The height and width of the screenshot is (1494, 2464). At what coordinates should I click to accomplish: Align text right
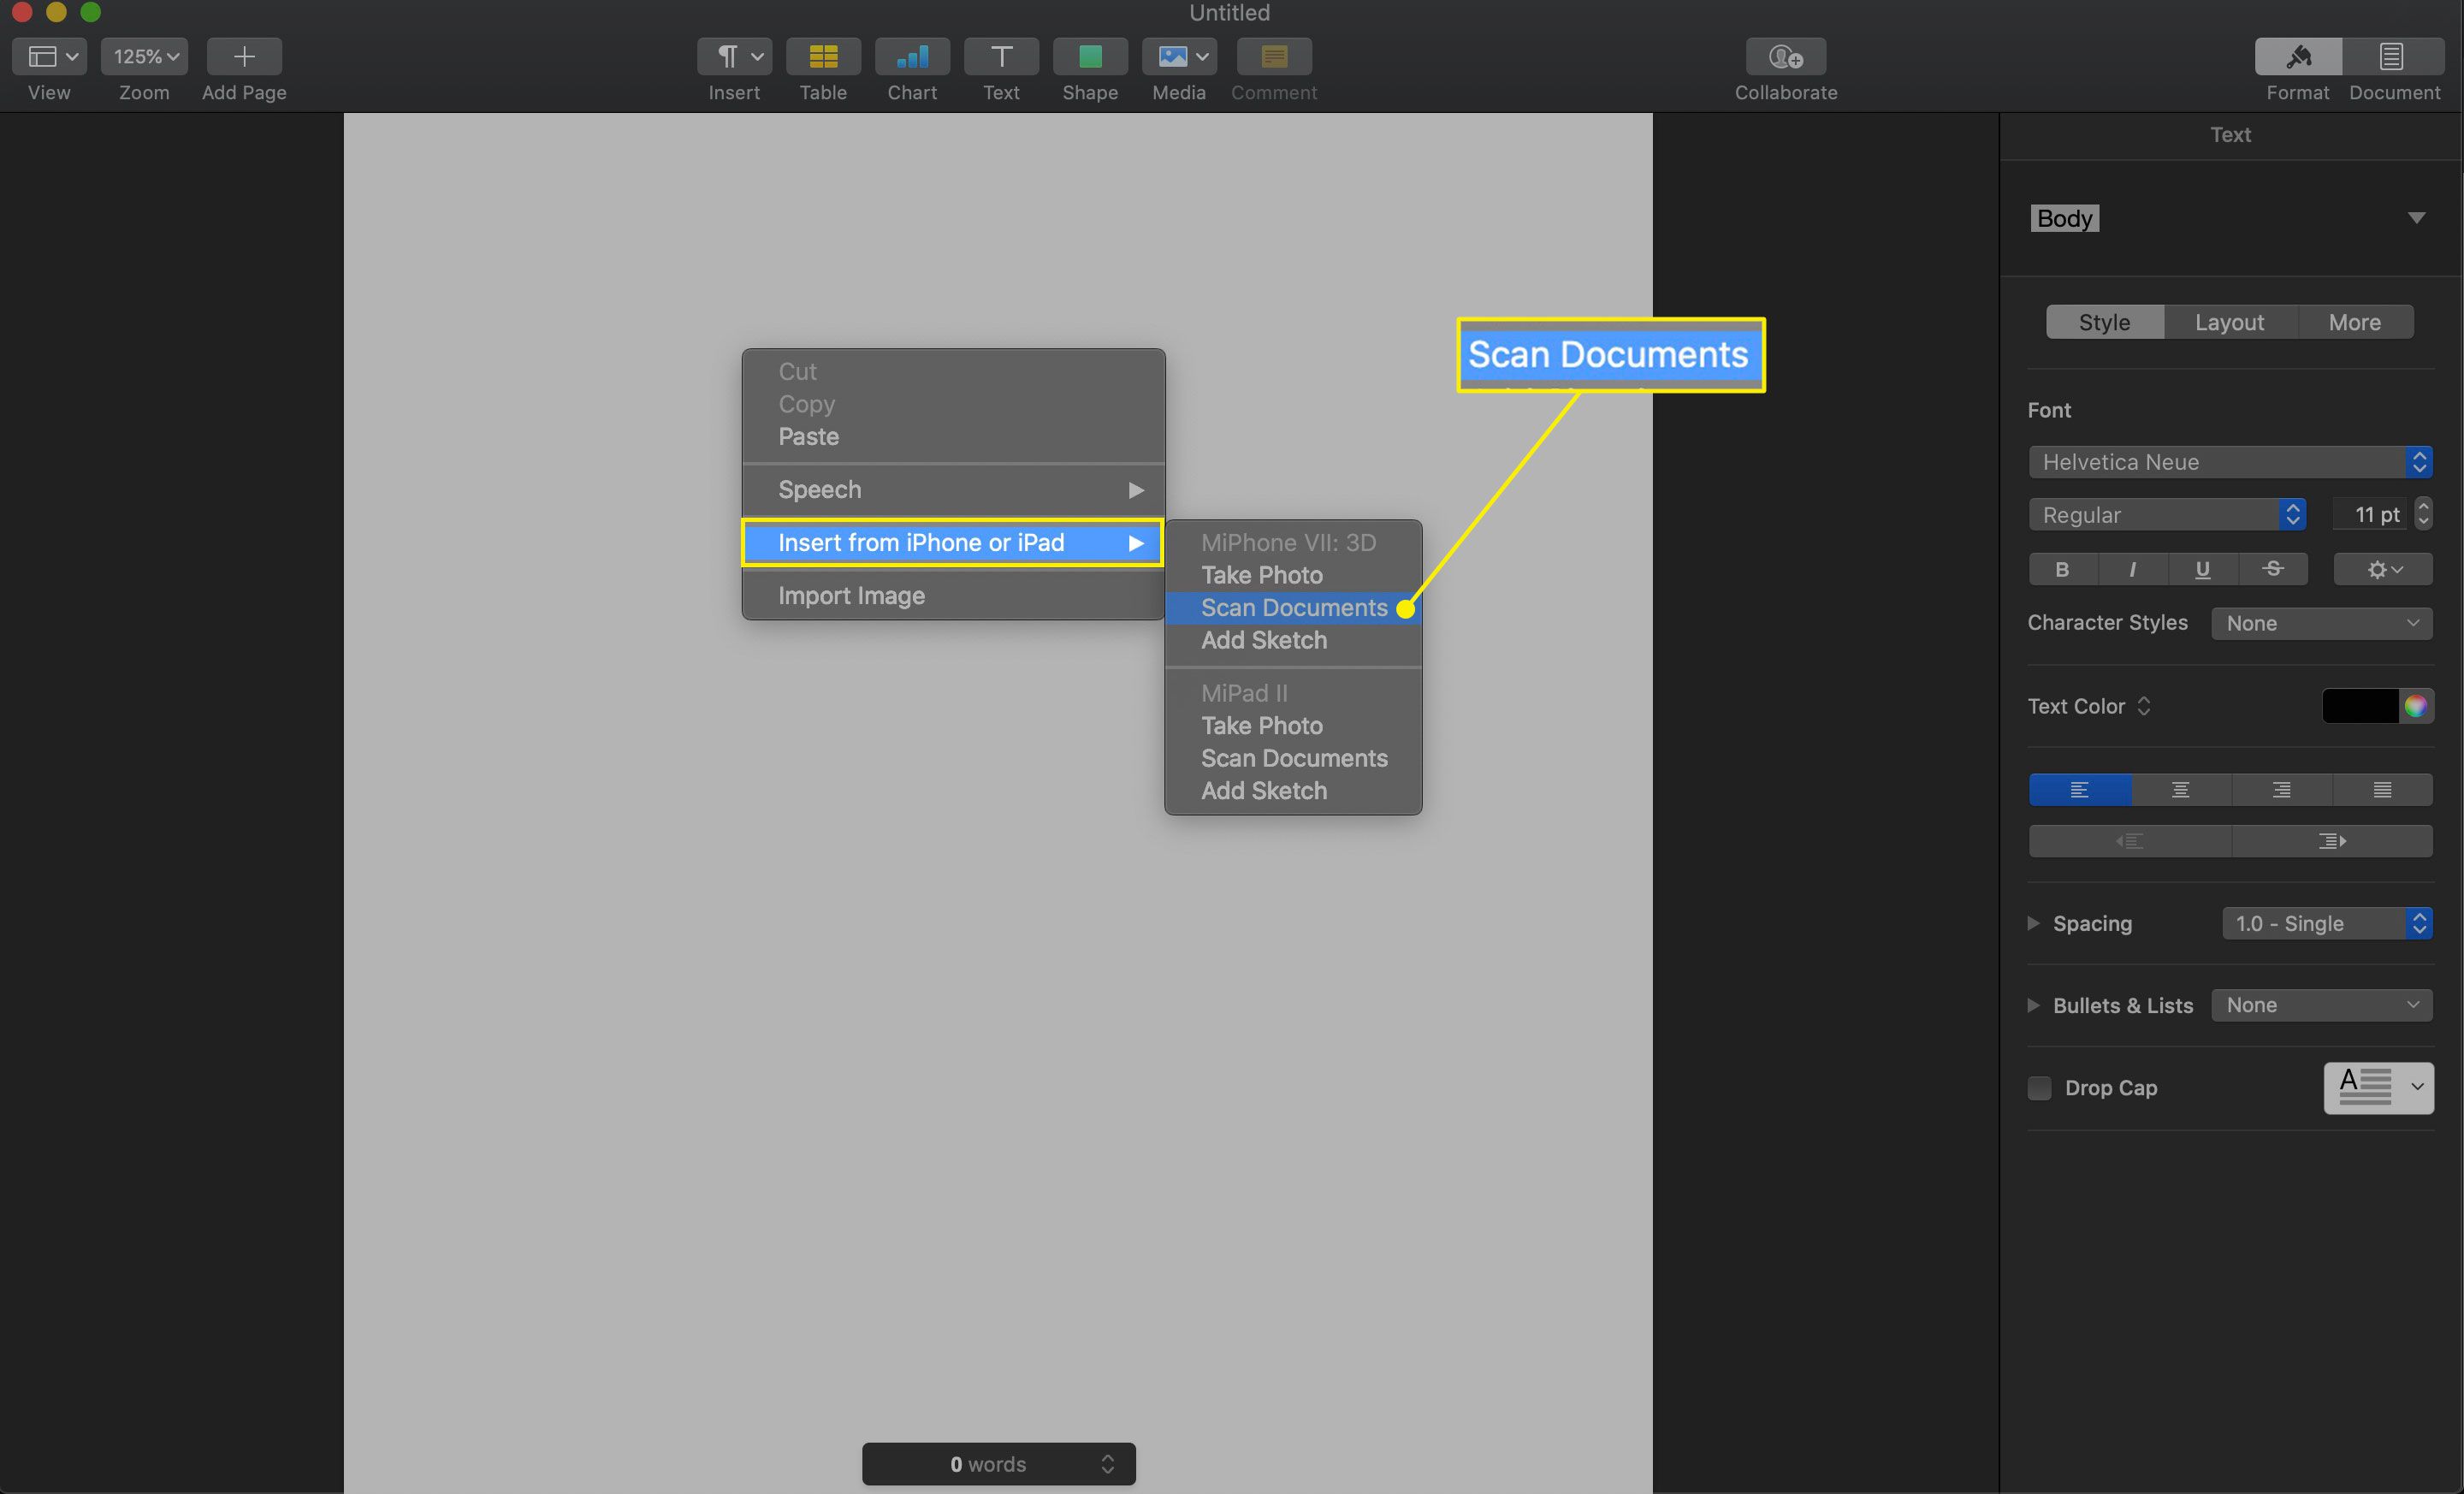click(2282, 789)
